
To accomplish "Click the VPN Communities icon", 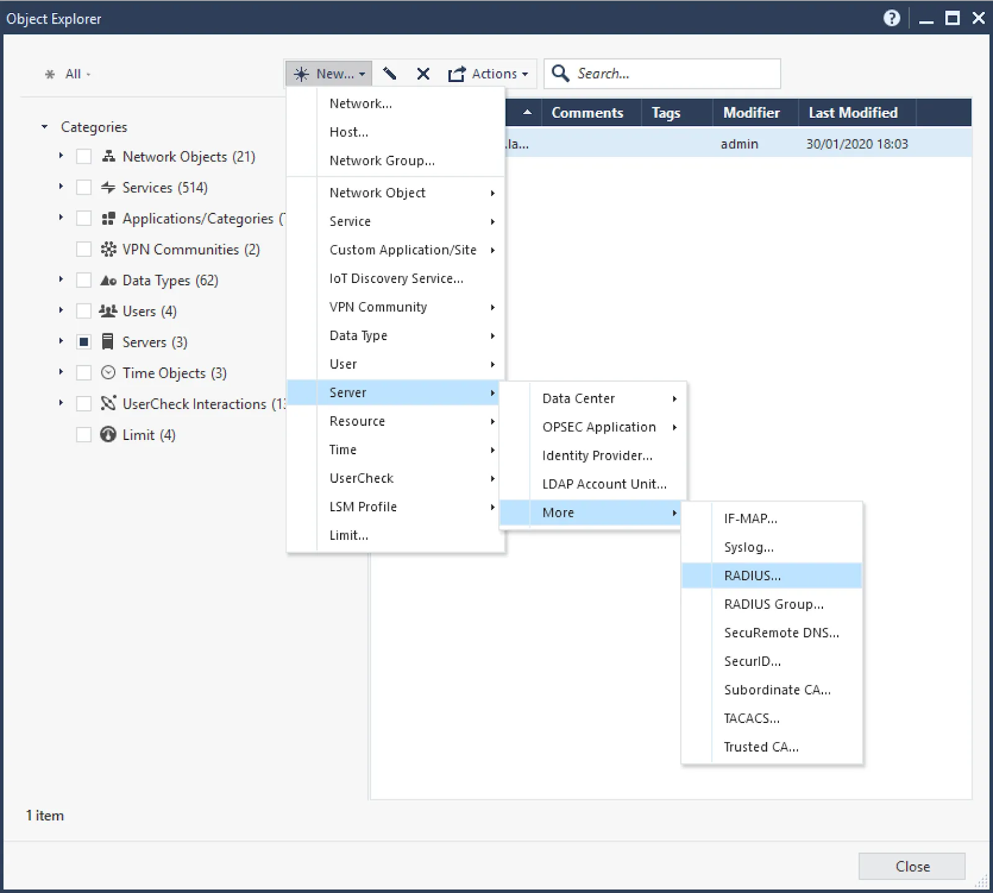I will click(x=108, y=249).
